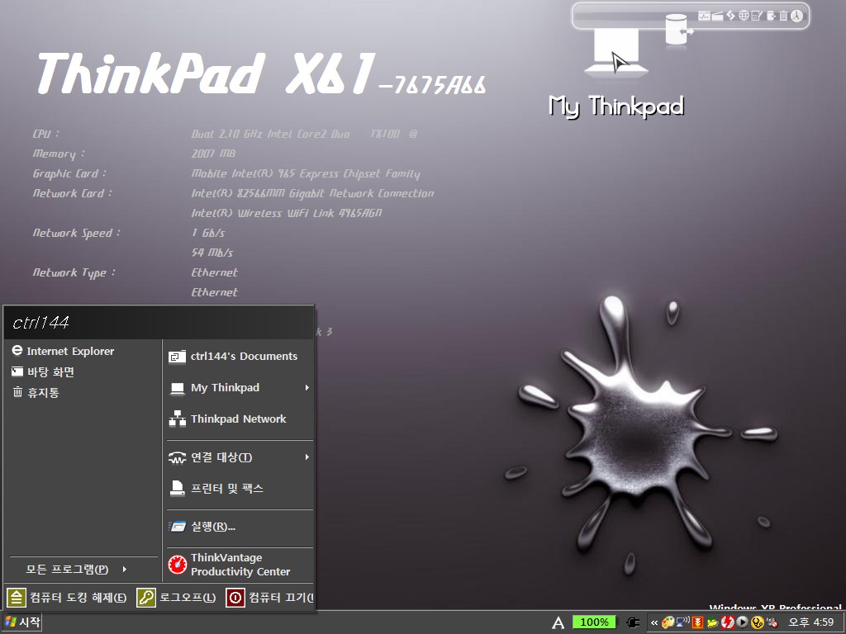Click the 컴퓨터 끄기 button
This screenshot has height=634, width=846.
(269, 598)
